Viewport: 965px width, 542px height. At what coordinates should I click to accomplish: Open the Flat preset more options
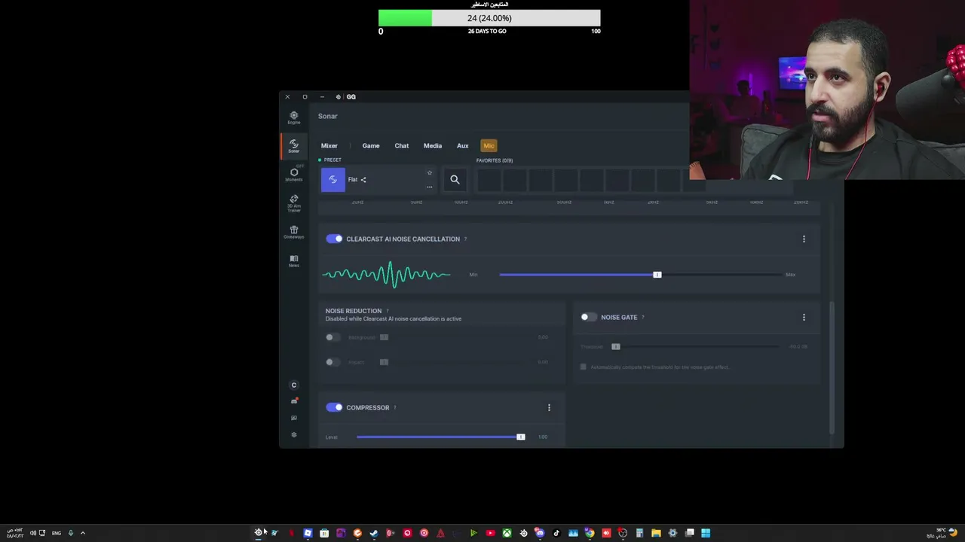(x=430, y=187)
